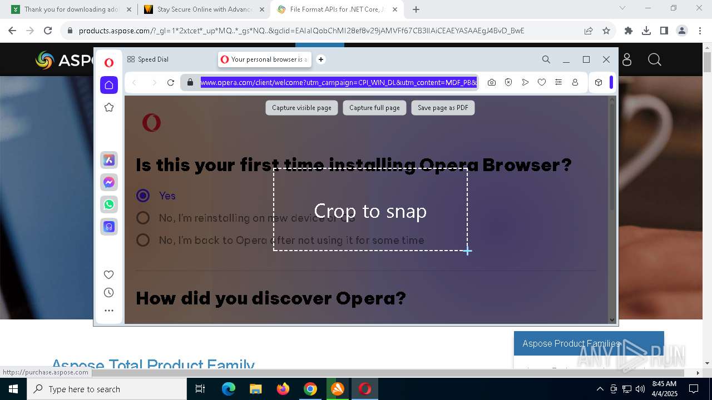Open Facebook Messenger in Opera sidebar

[109, 182]
